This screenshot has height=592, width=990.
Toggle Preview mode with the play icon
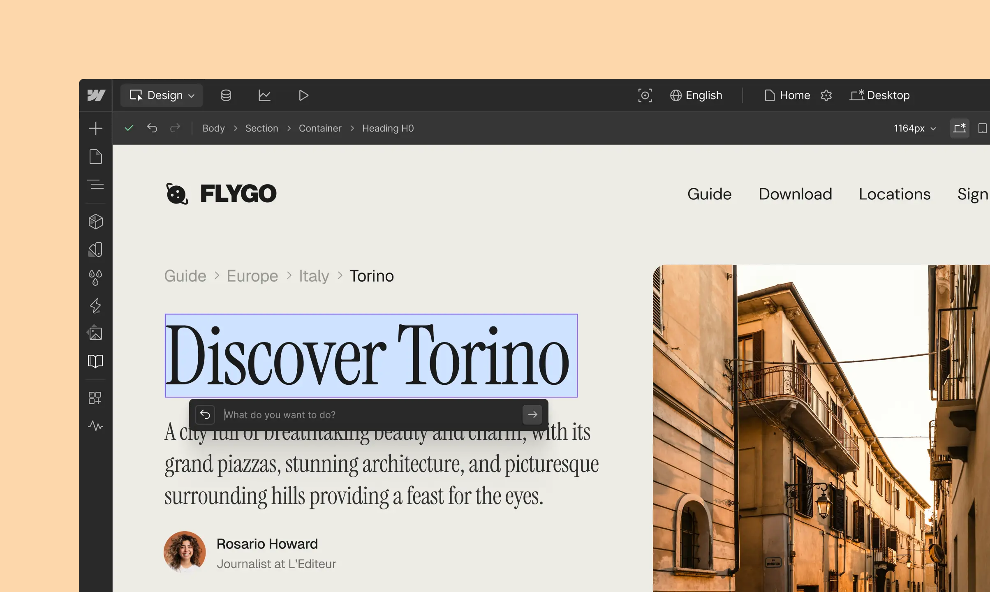[303, 95]
